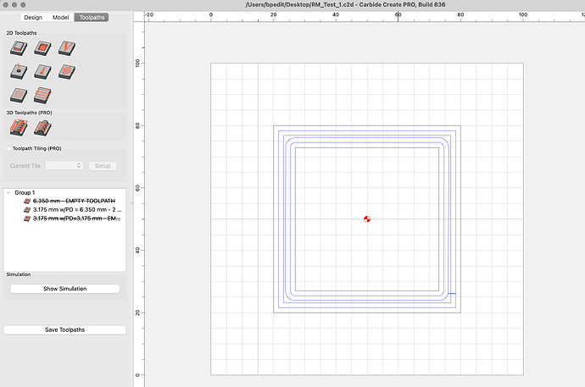This screenshot has height=387, width=585.
Task: Click Save Toolpaths button
Action: [x=65, y=329]
